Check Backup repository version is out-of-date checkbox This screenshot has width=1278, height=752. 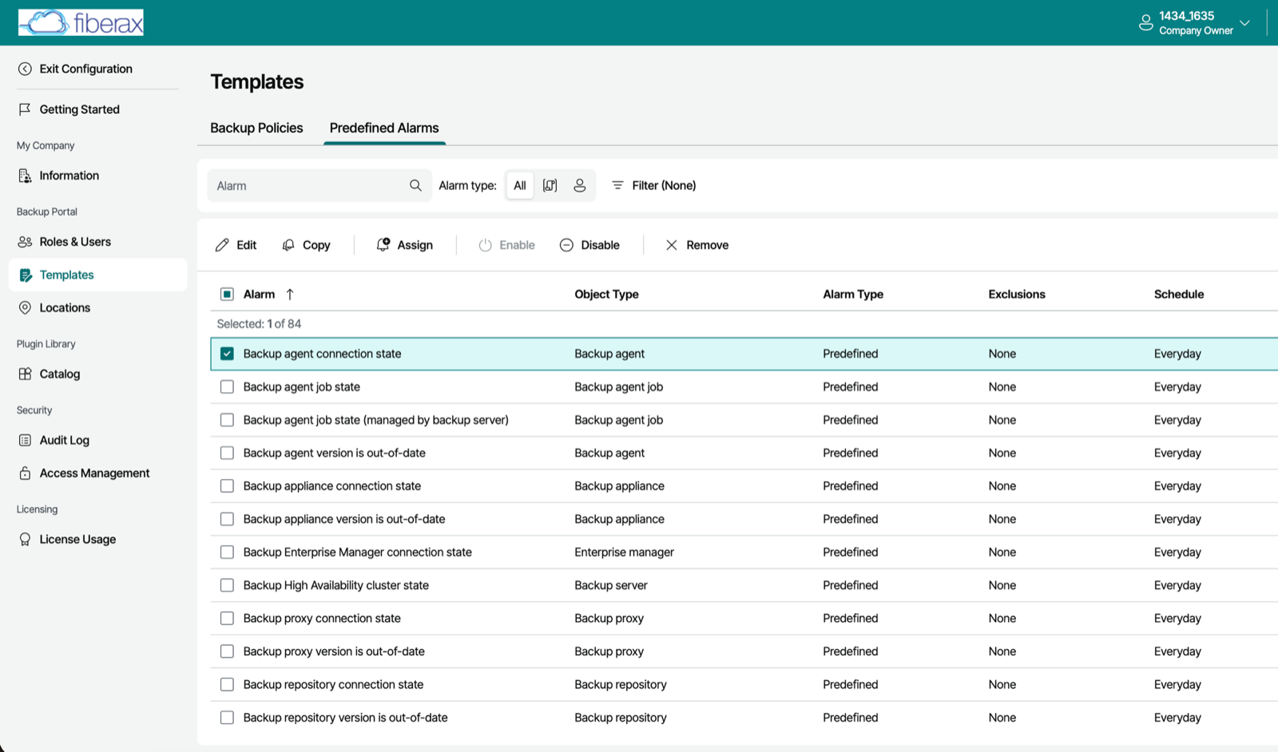point(227,718)
